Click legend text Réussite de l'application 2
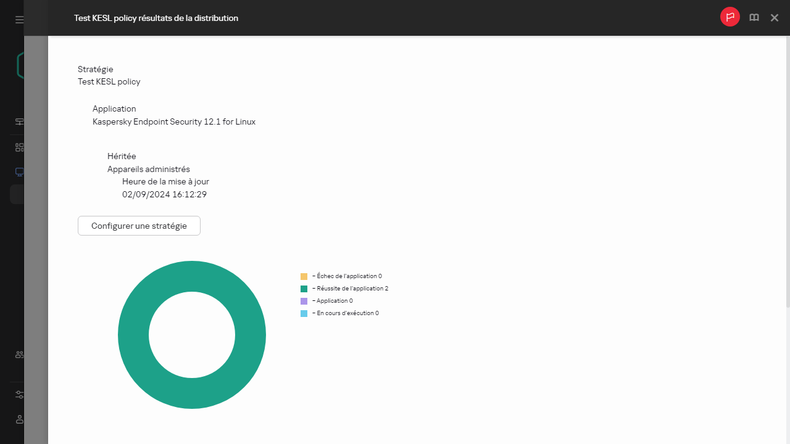The height and width of the screenshot is (444, 790). 350,289
